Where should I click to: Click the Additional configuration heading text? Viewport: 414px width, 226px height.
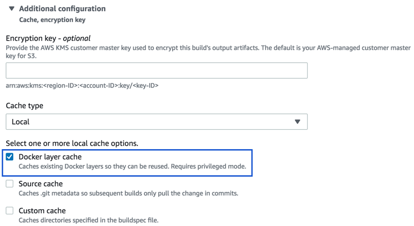click(62, 9)
